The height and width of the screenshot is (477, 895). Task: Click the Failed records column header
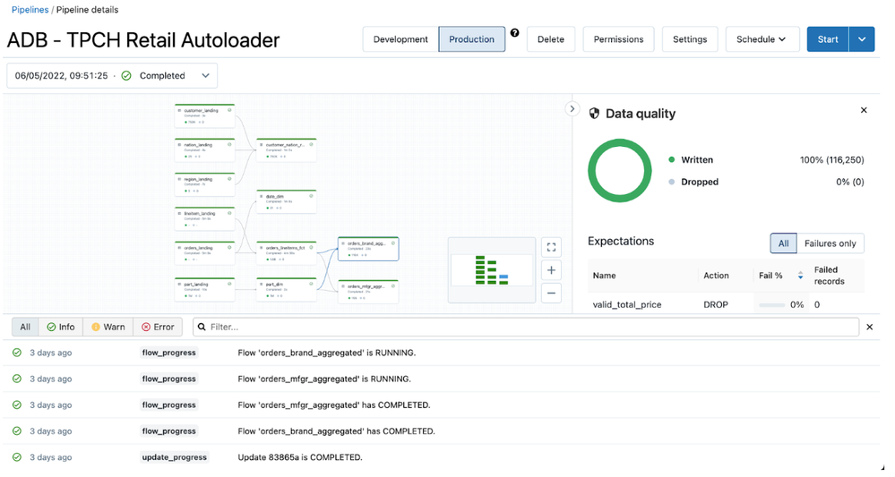(x=829, y=276)
